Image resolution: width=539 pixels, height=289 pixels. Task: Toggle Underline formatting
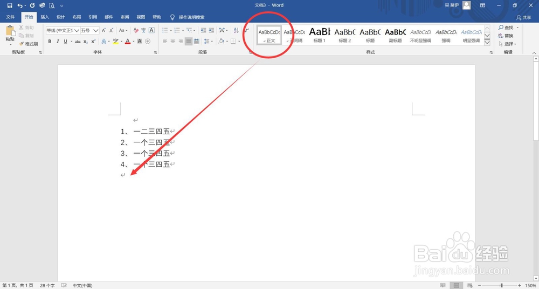click(x=65, y=42)
